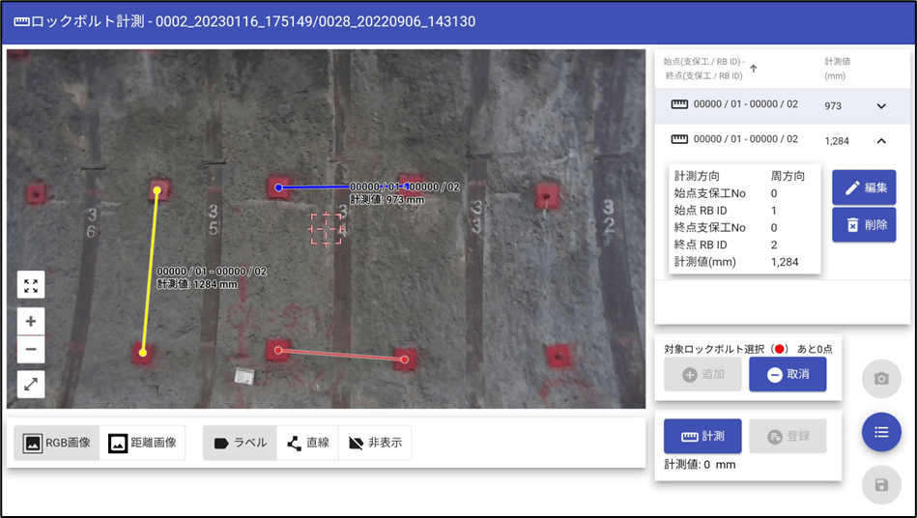This screenshot has width=917, height=518.
Task: Click the 計測 measure button
Action: click(x=702, y=436)
